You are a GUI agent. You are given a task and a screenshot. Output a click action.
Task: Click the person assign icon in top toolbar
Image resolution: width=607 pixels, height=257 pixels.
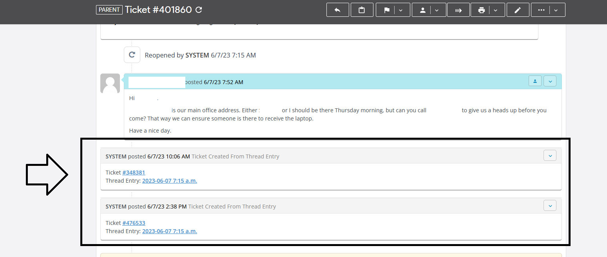422,10
